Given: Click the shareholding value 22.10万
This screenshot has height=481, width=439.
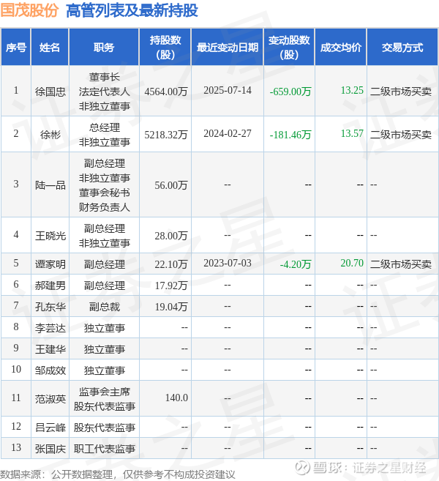Looking at the screenshot, I should tap(170, 264).
